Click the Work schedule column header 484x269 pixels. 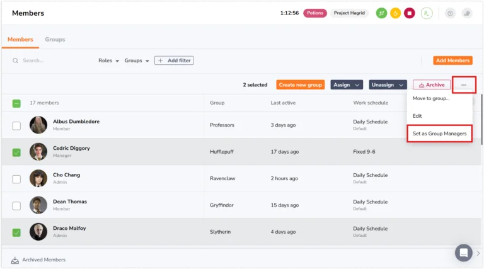pyautogui.click(x=371, y=103)
